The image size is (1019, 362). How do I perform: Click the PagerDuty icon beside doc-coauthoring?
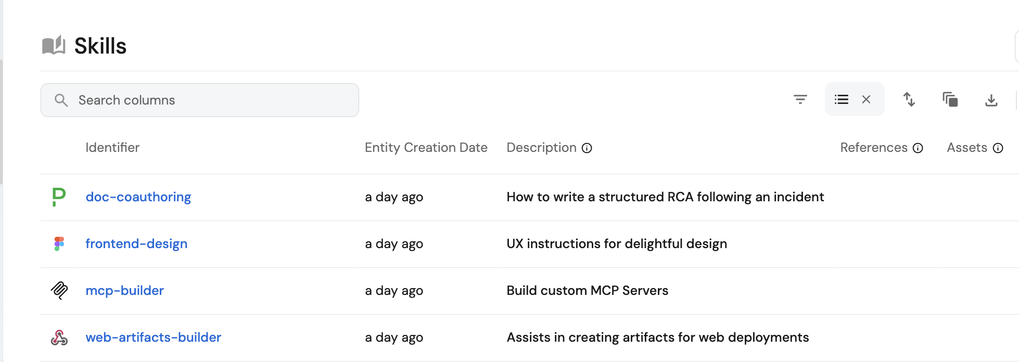pos(59,197)
